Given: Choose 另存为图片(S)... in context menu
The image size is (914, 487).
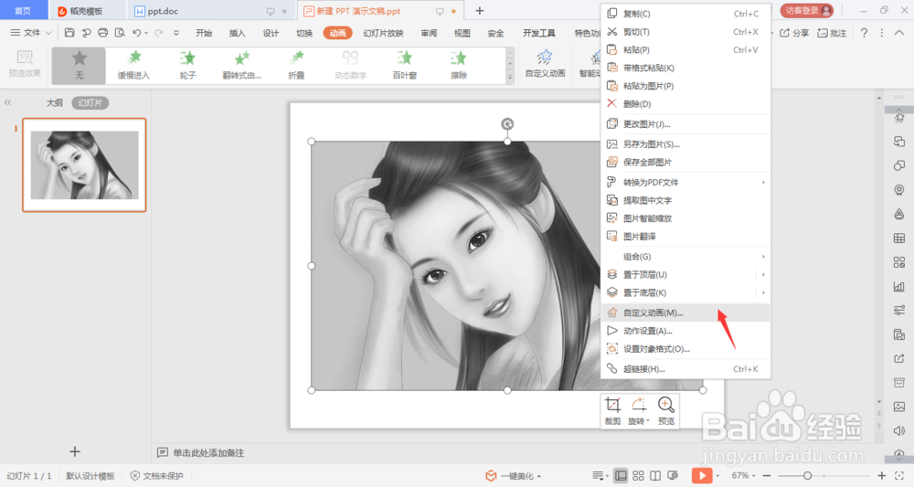Looking at the screenshot, I should coord(685,143).
